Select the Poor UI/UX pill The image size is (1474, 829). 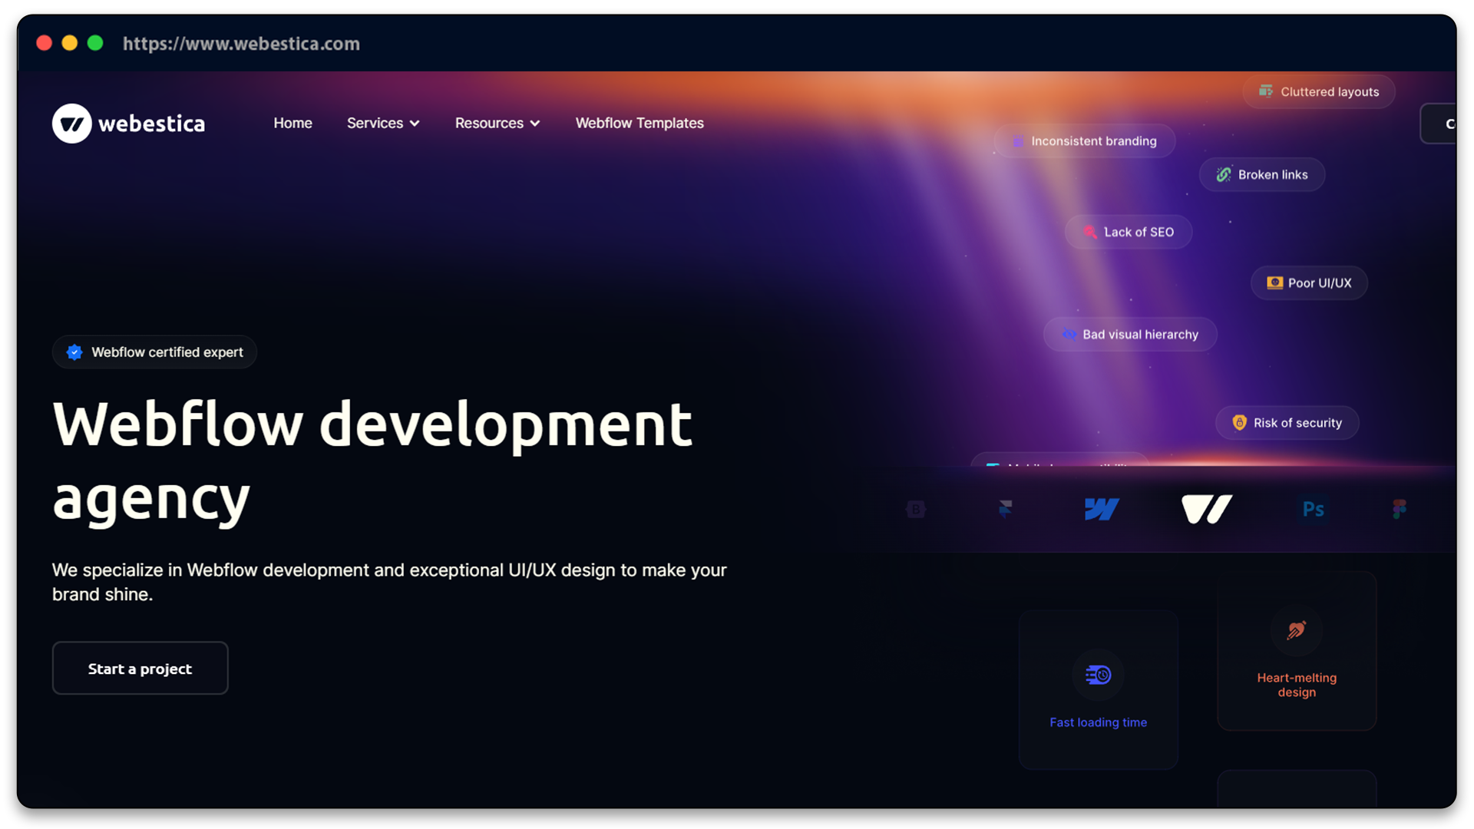[x=1309, y=283]
